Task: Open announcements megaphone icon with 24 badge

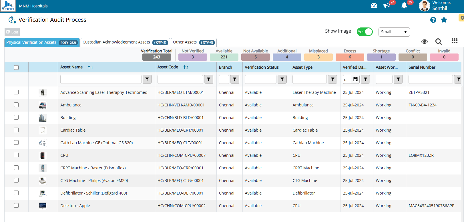Action: point(387,5)
